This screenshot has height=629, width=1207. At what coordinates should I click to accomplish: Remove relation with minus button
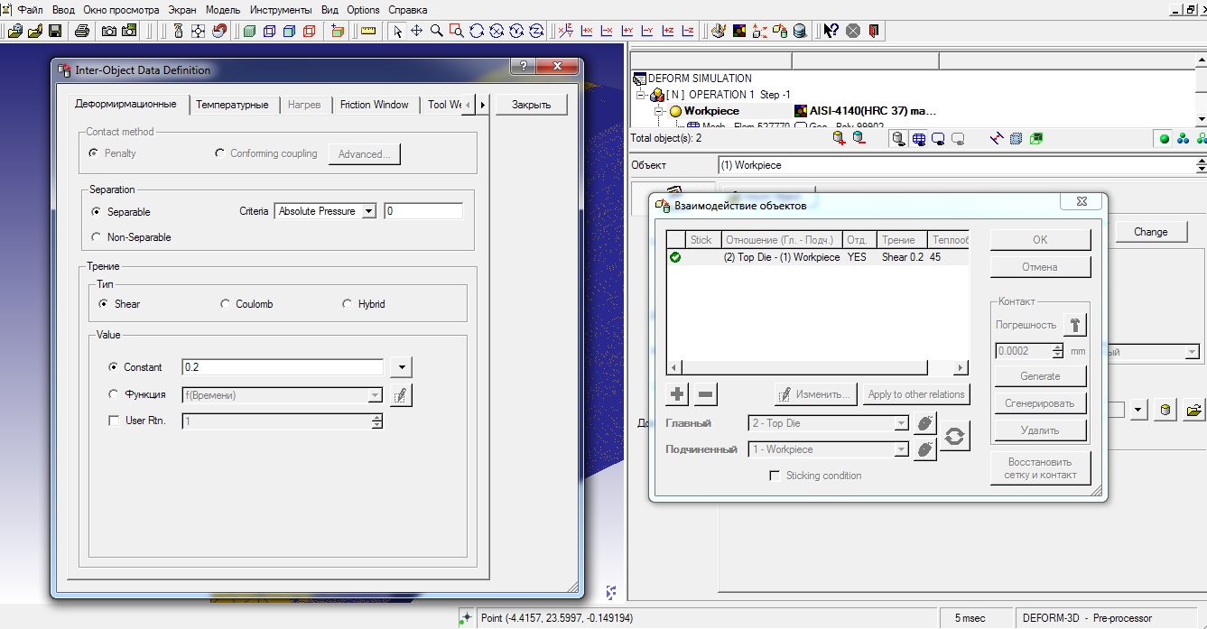(706, 394)
